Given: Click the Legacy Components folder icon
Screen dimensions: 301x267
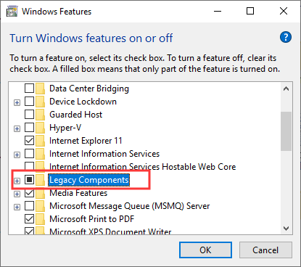Looking at the screenshot, I should [x=40, y=180].
